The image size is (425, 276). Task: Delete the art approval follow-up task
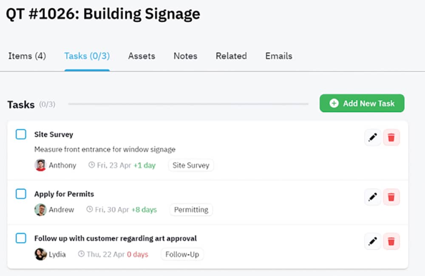391,241
